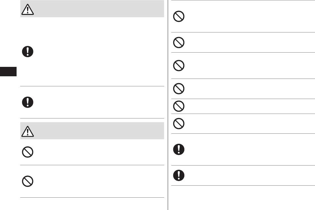This screenshot has width=315, height=210.
Task: Click the second prohibition icon in the right column
Action: tap(179, 43)
